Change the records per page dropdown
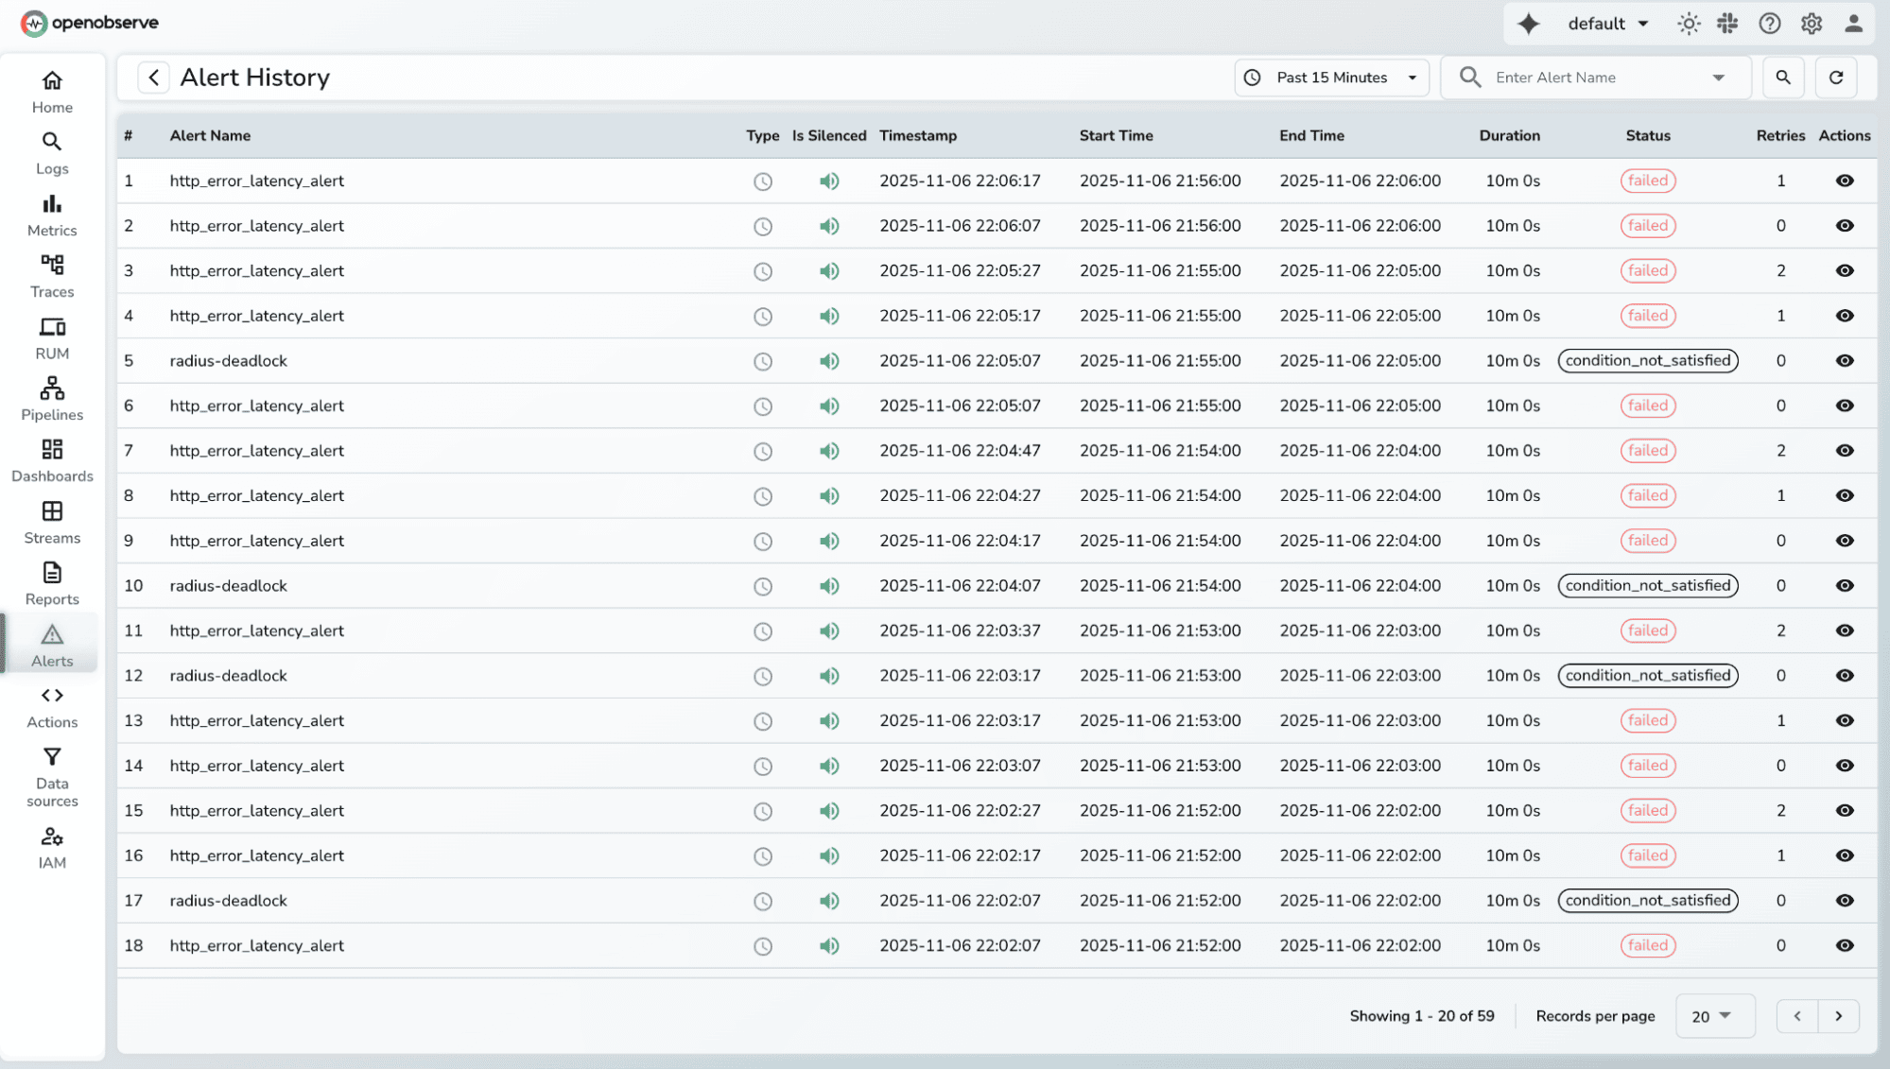1890x1070 pixels. [x=1714, y=1016]
